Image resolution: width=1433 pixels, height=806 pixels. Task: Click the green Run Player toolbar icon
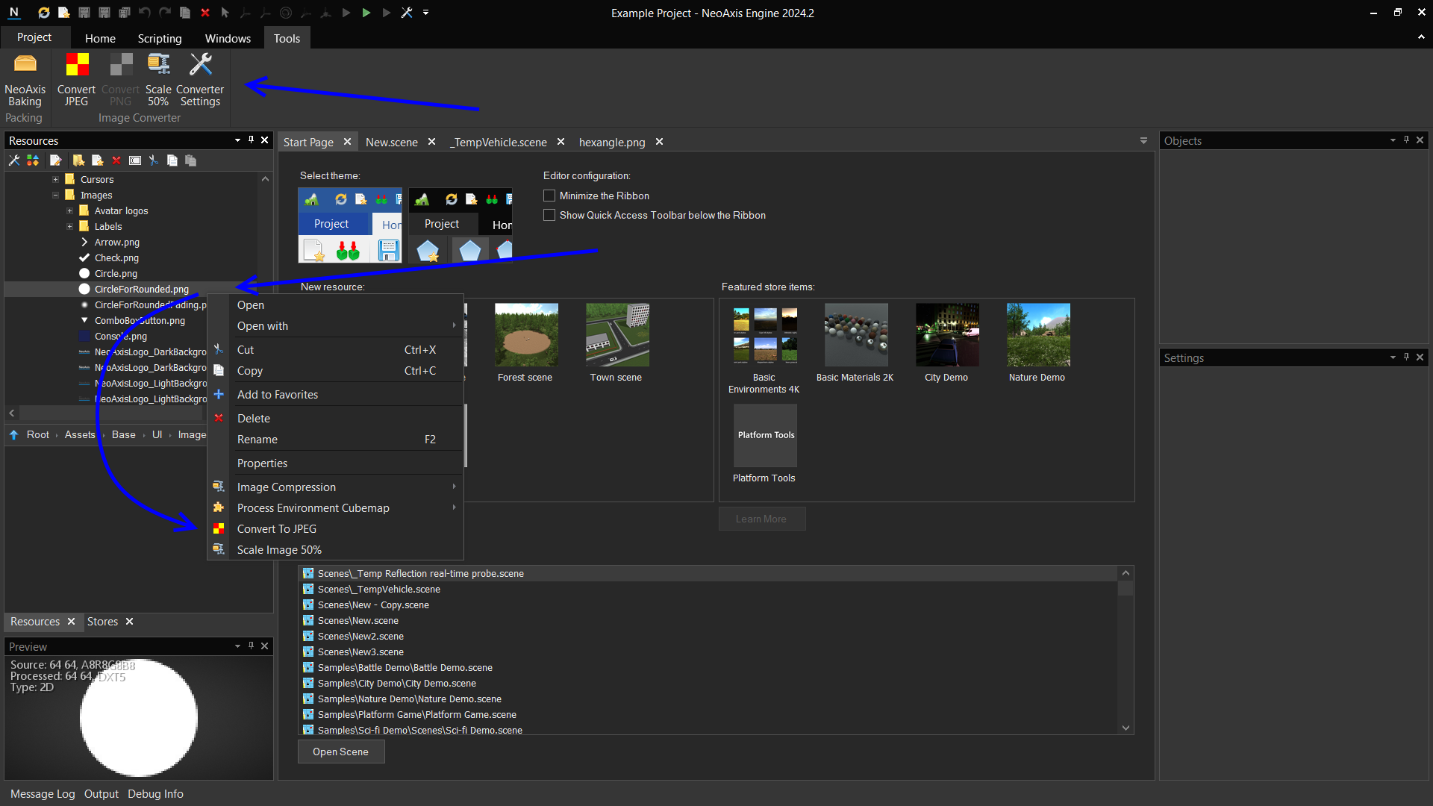point(366,13)
